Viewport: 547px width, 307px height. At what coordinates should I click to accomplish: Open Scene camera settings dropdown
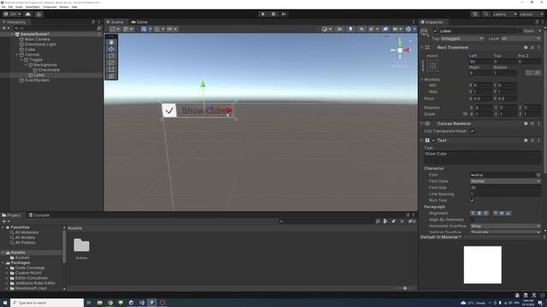click(397, 29)
